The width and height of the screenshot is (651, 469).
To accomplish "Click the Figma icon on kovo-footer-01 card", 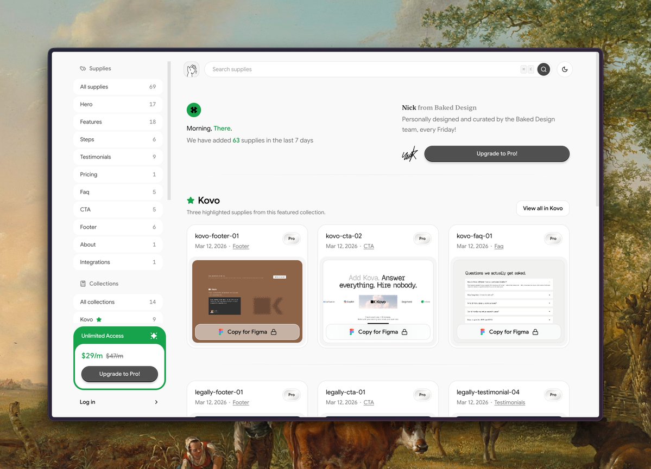I will coord(221,332).
